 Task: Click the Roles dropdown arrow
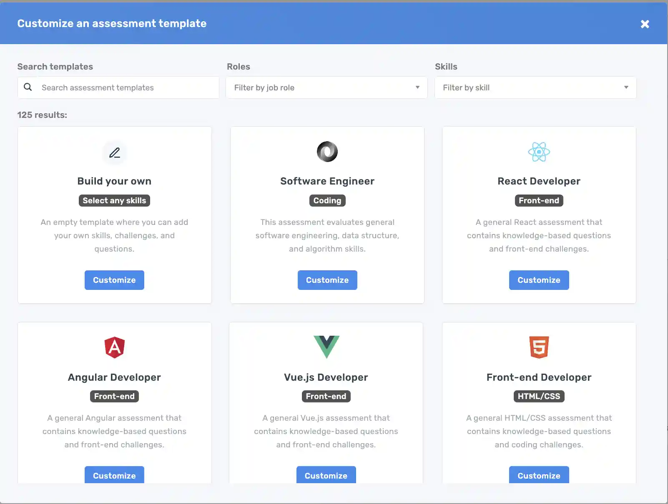[417, 87]
